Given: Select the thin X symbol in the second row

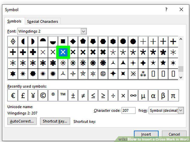Looking at the screenshot, I should 43,52.
